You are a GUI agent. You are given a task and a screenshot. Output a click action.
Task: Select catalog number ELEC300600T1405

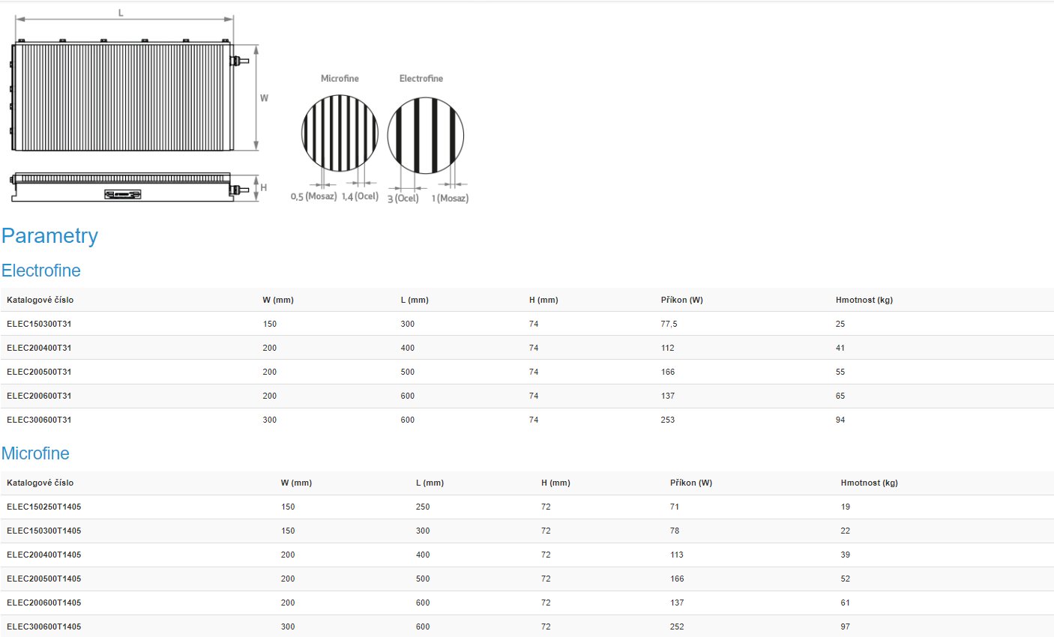(43, 627)
